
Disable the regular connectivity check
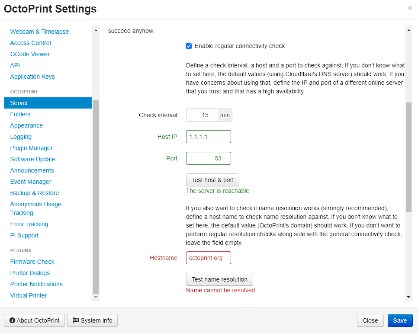pyautogui.click(x=189, y=45)
